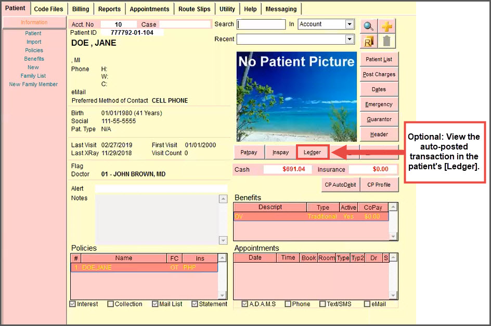Click Benefits list scroll down arrow
The image size is (491, 326).
coord(393,236)
